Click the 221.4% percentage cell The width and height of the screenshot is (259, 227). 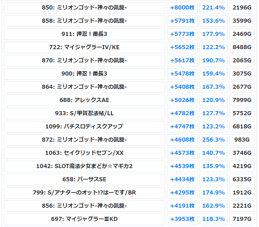pyautogui.click(x=213, y=8)
